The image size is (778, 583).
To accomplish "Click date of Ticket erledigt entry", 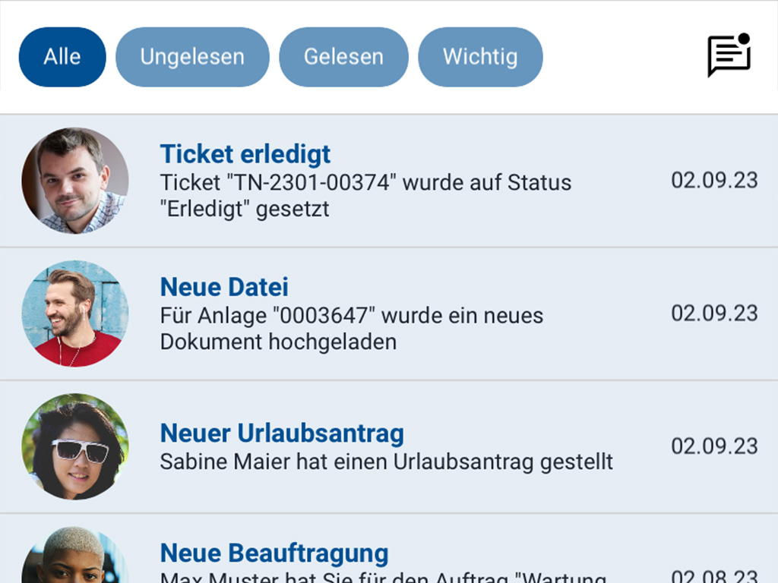I will (714, 180).
